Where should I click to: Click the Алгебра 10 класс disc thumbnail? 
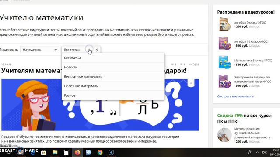(225, 43)
